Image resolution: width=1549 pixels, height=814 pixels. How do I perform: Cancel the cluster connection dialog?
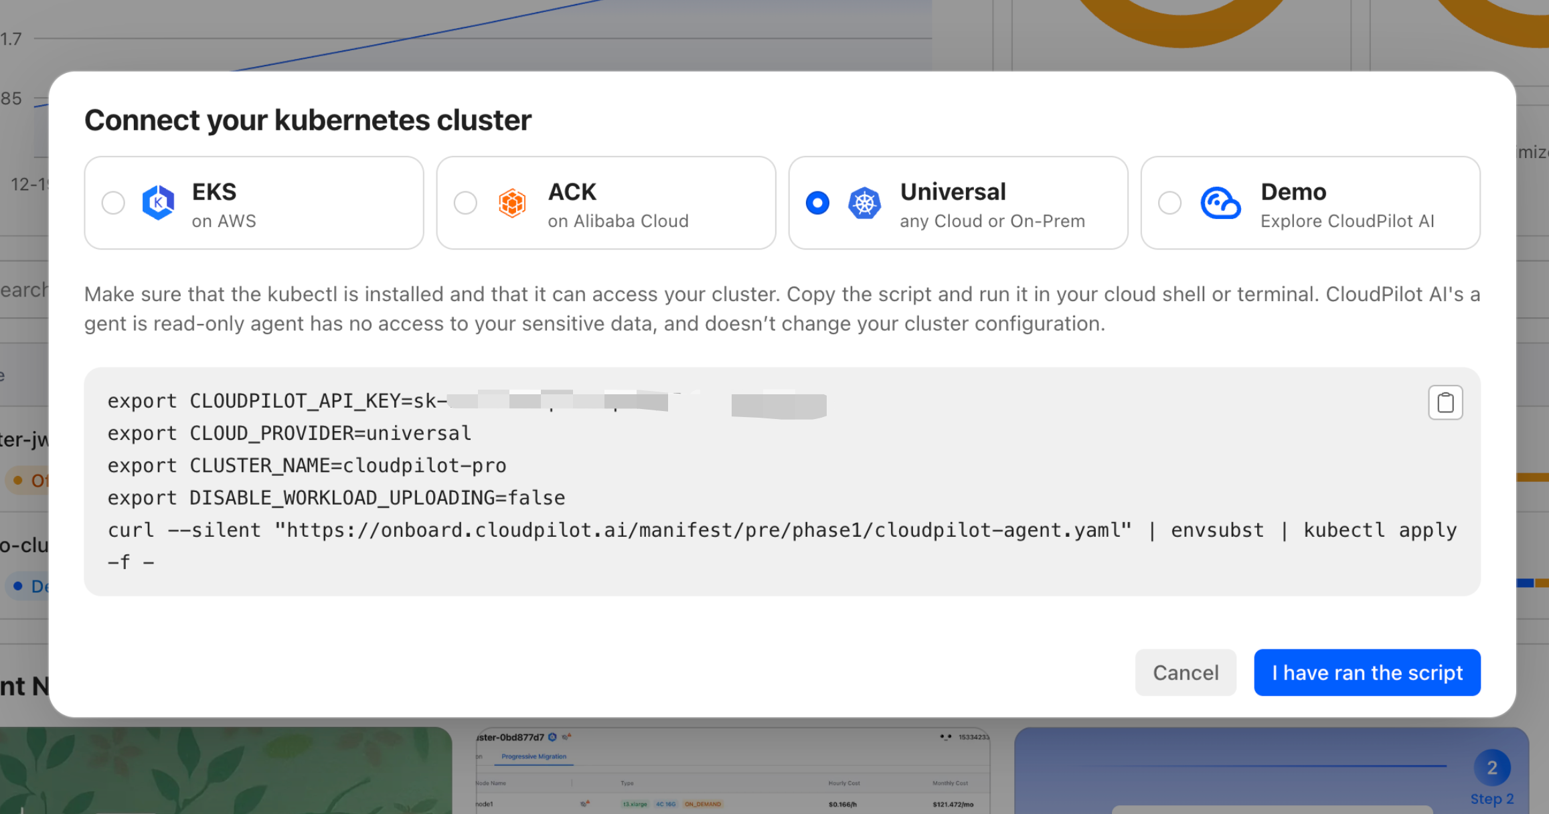pos(1185,672)
